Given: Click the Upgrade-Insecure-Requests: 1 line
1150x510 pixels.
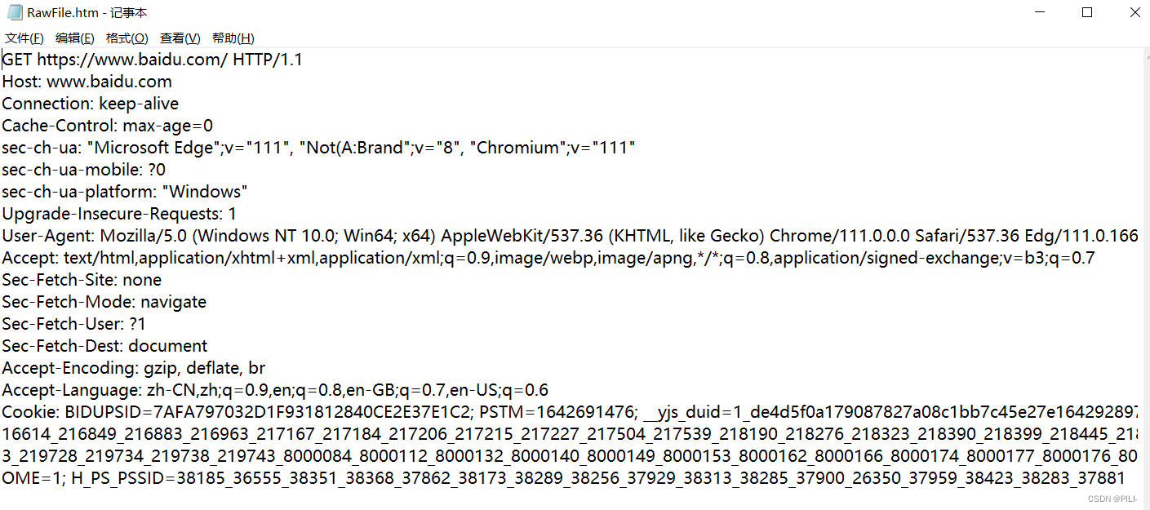Looking at the screenshot, I should point(119,214).
